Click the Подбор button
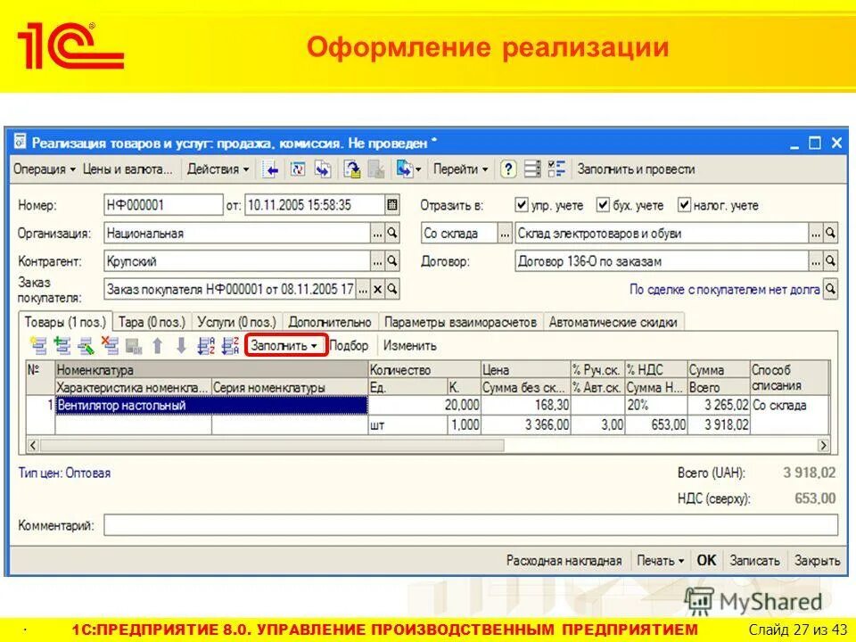This screenshot has width=856, height=642. 349,346
